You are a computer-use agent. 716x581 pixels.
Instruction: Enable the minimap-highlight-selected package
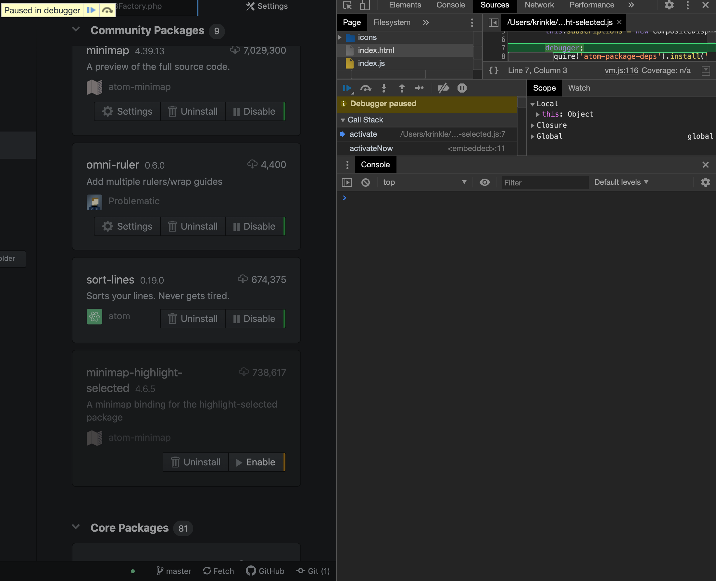point(256,462)
